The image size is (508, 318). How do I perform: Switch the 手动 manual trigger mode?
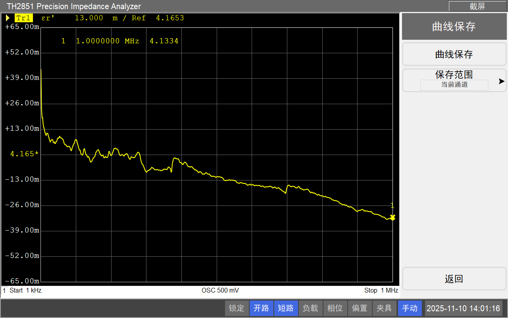410,308
